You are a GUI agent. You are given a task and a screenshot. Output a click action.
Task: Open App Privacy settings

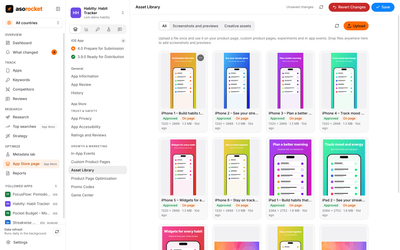[97, 118]
